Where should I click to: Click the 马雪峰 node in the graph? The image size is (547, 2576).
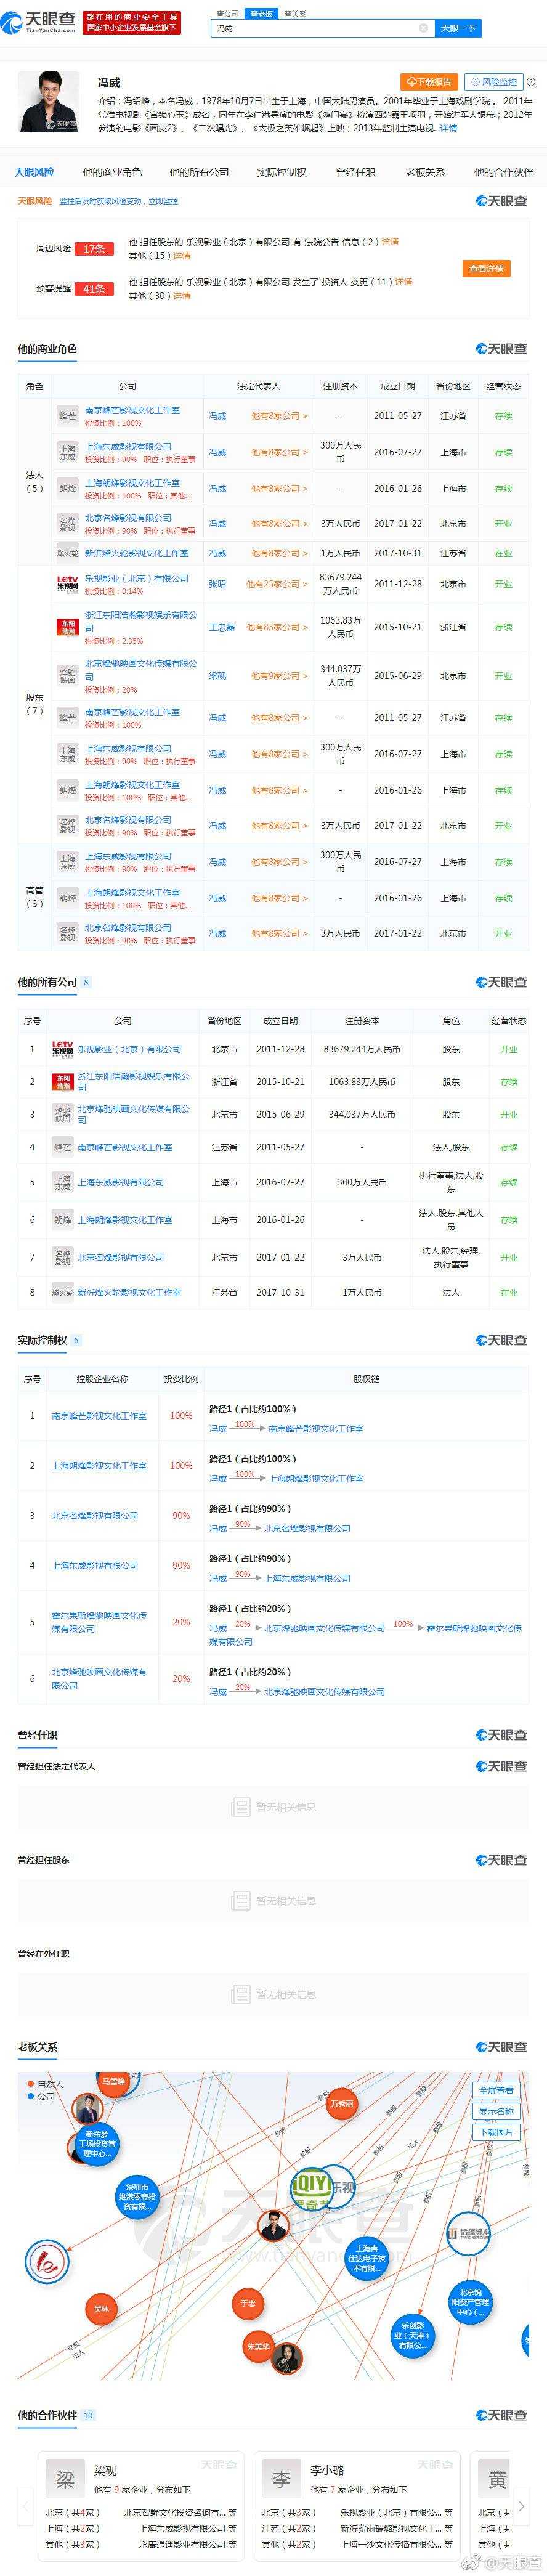(113, 2081)
